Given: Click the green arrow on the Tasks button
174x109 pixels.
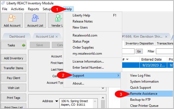Looking at the screenshot, I should (x=24, y=45).
